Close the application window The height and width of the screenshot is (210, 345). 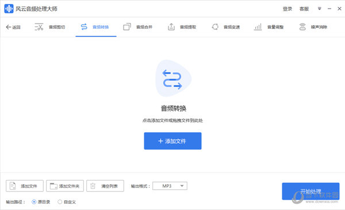(x=339, y=9)
